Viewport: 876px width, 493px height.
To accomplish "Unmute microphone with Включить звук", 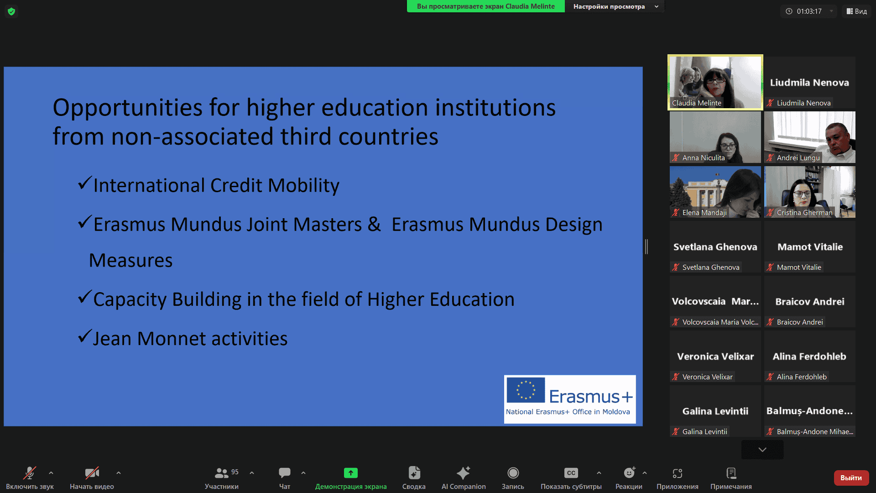I will tap(30, 473).
